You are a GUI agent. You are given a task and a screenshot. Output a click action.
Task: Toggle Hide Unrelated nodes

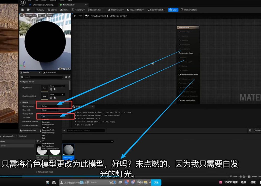pos(154,10)
